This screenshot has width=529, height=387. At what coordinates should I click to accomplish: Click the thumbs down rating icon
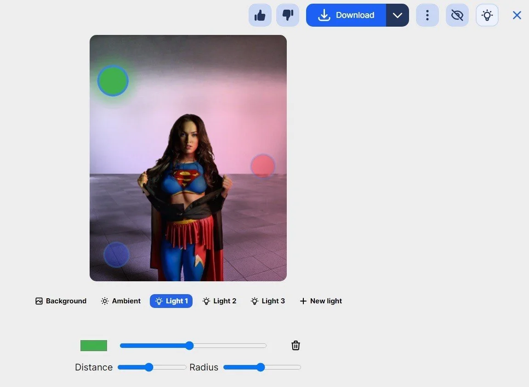(x=288, y=15)
